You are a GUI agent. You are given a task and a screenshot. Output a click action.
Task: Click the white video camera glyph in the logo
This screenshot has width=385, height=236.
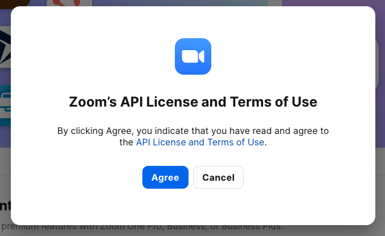(192, 56)
